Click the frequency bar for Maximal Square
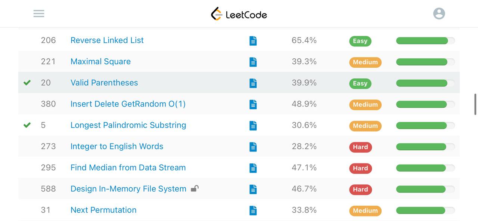 pyautogui.click(x=425, y=62)
